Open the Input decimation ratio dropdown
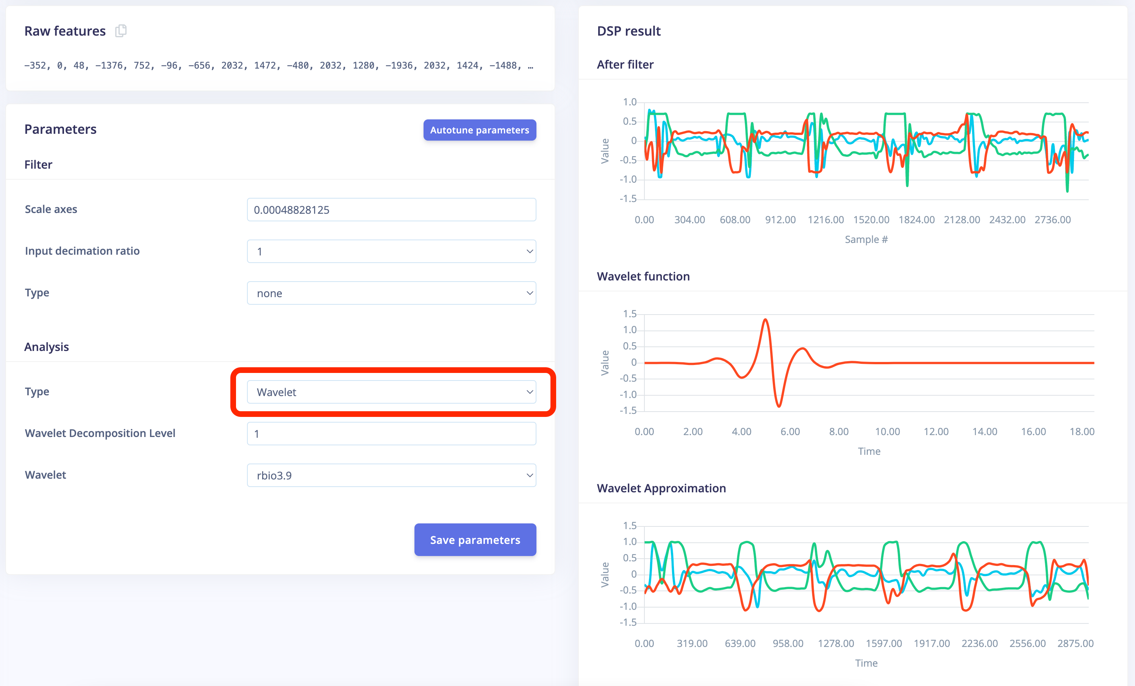 pyautogui.click(x=391, y=252)
